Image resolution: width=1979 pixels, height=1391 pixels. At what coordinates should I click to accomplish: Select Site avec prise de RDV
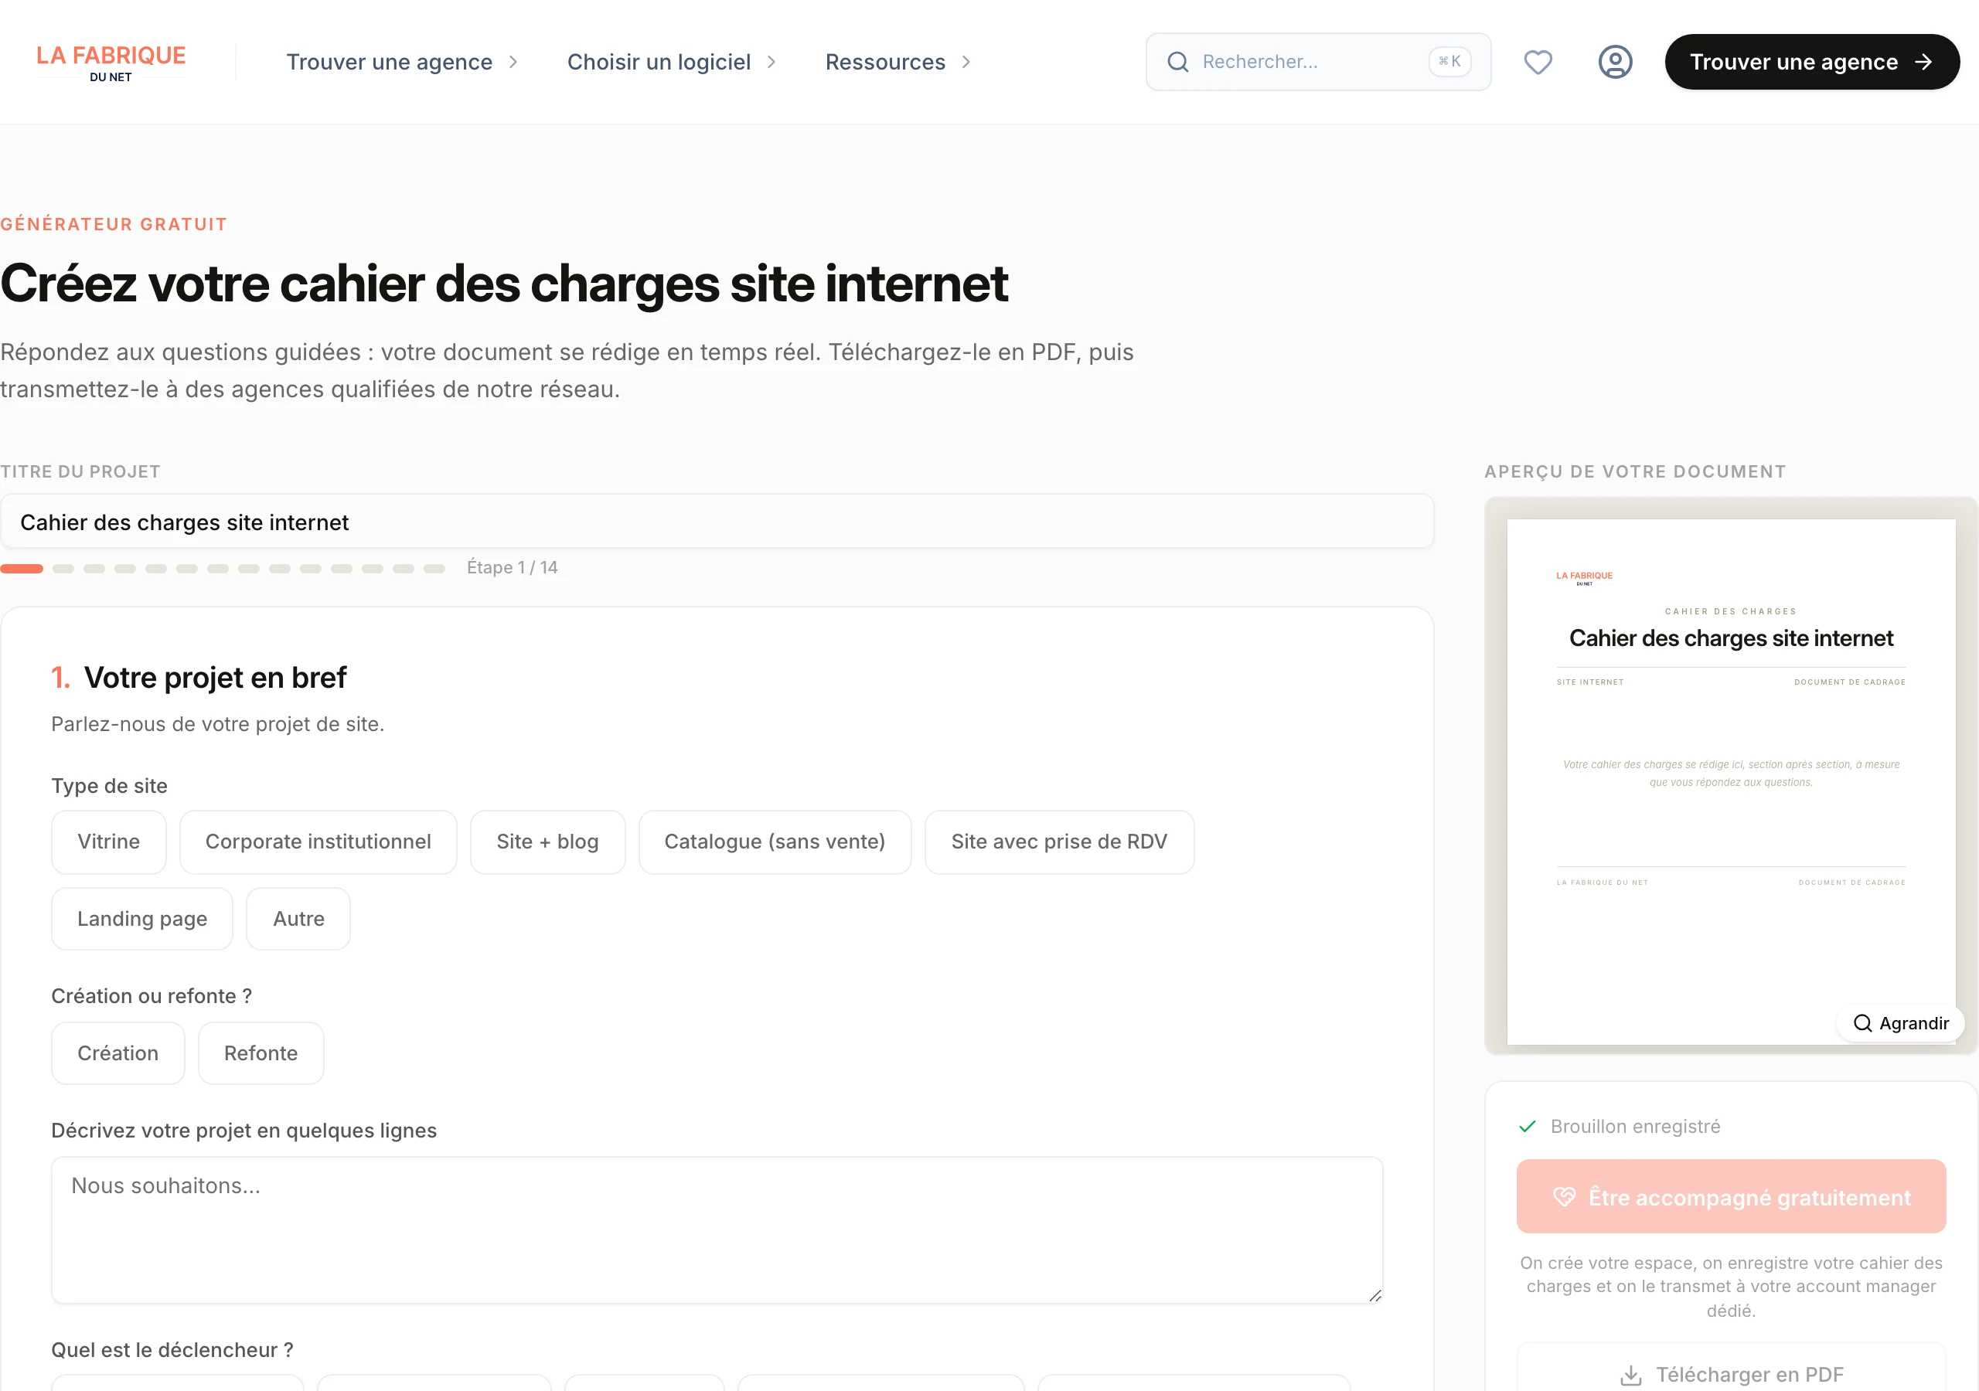pos(1059,842)
